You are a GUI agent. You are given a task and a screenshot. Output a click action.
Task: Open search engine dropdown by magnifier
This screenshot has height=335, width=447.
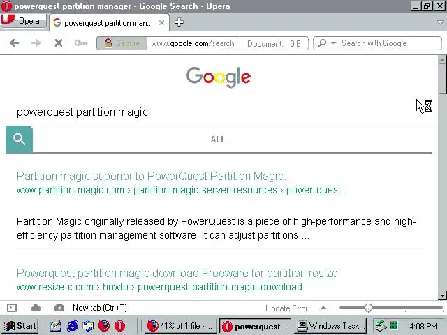(326, 43)
